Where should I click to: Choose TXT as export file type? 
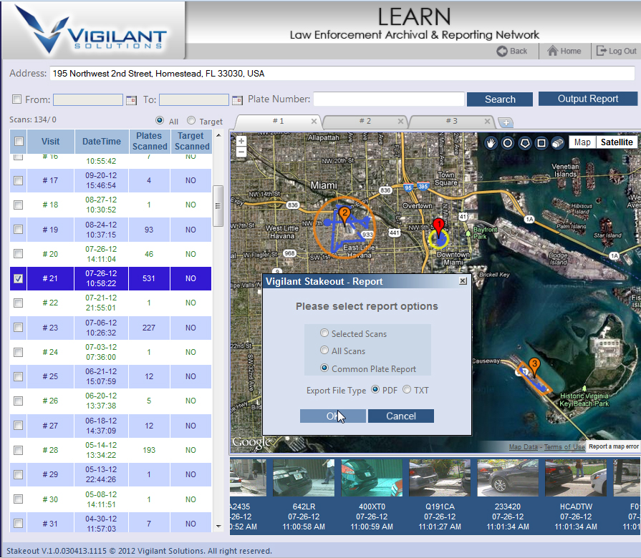coord(406,390)
